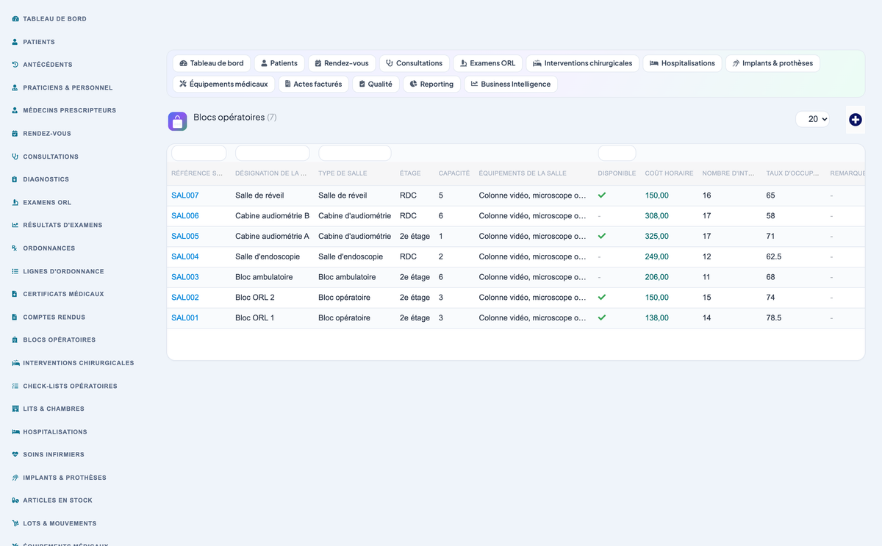This screenshot has width=882, height=546.
Task: Open the Rendez-vous top tab
Action: point(342,63)
